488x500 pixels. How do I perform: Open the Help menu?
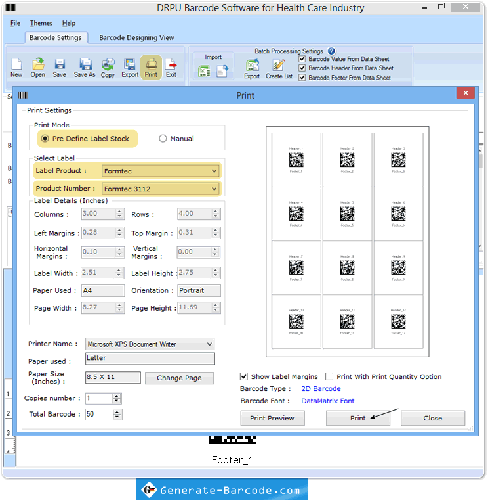(69, 23)
